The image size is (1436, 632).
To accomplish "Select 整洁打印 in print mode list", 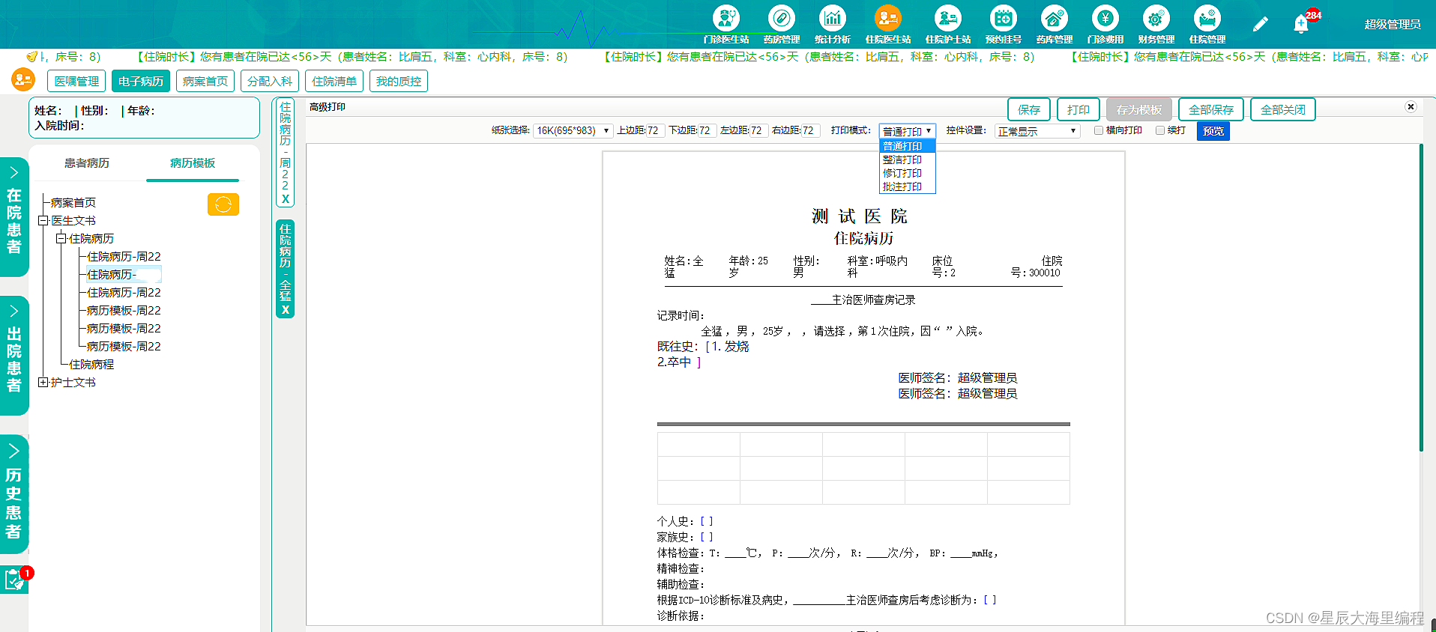I will (x=907, y=159).
